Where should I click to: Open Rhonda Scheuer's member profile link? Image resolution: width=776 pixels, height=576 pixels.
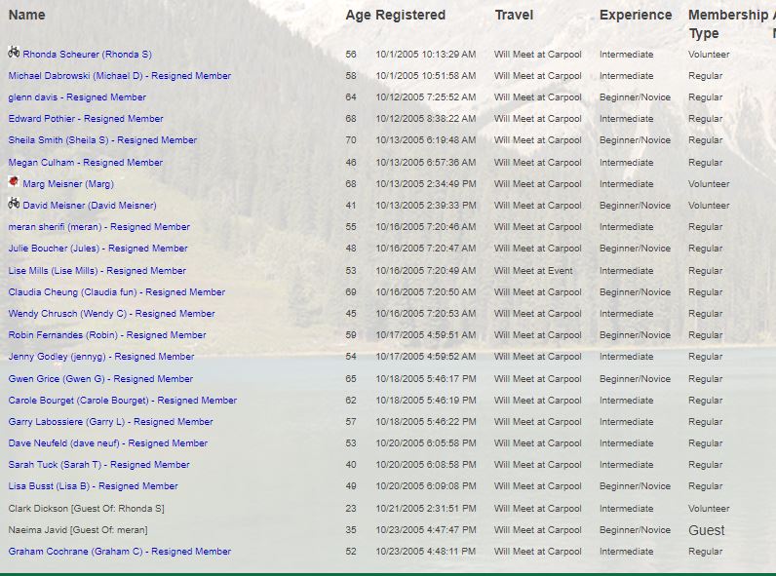pos(87,55)
